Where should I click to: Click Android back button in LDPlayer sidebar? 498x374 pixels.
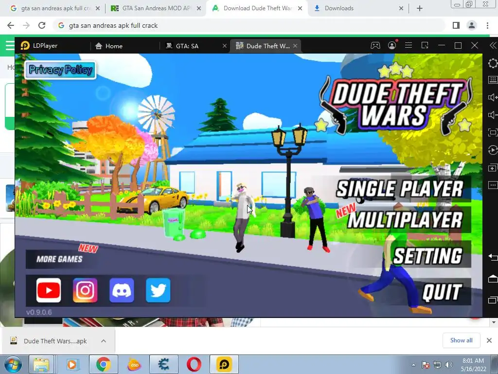[x=493, y=257]
